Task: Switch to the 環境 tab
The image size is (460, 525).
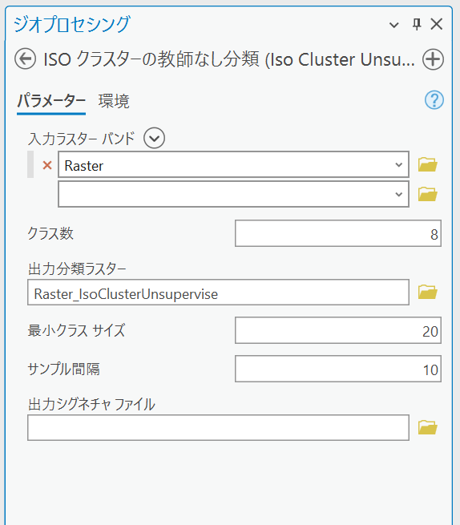Action: tap(114, 101)
